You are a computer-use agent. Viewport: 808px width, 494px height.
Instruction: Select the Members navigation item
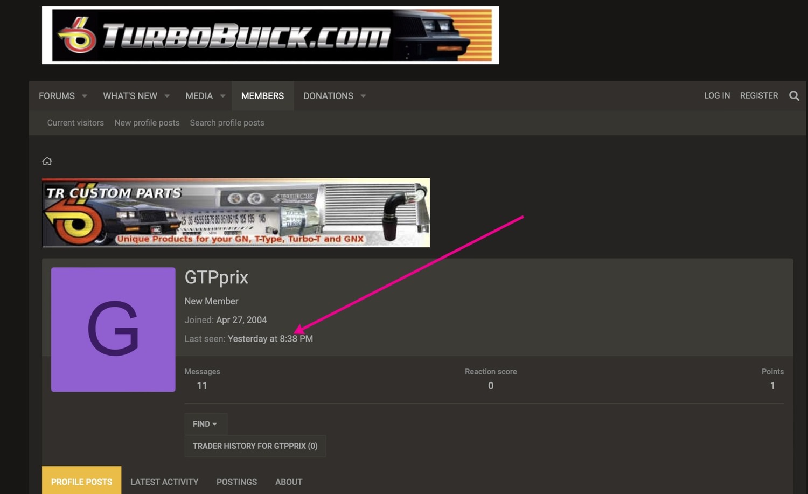point(262,96)
